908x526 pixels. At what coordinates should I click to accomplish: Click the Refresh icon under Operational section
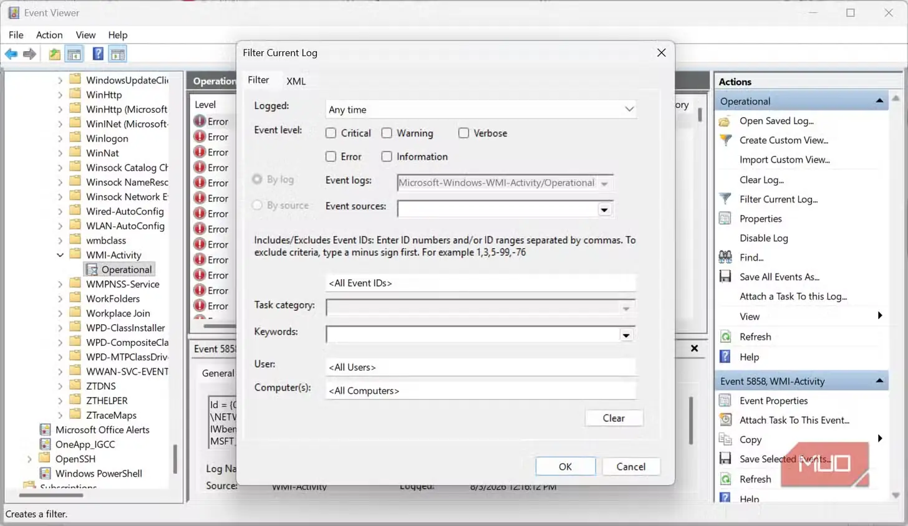click(725, 337)
